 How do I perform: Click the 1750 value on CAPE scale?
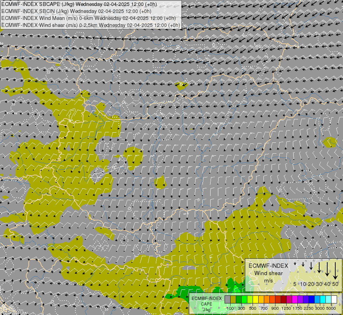[297, 308]
